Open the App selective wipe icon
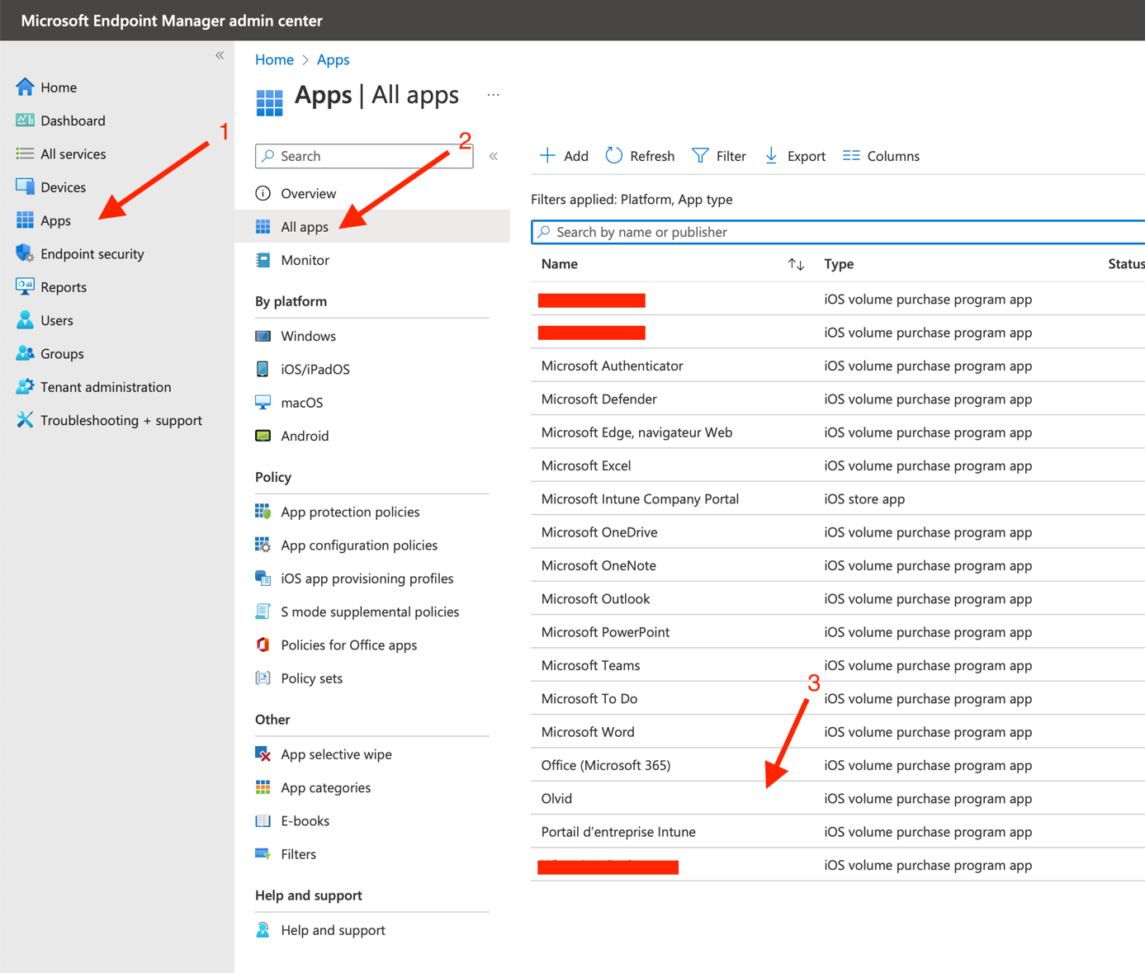 (263, 753)
